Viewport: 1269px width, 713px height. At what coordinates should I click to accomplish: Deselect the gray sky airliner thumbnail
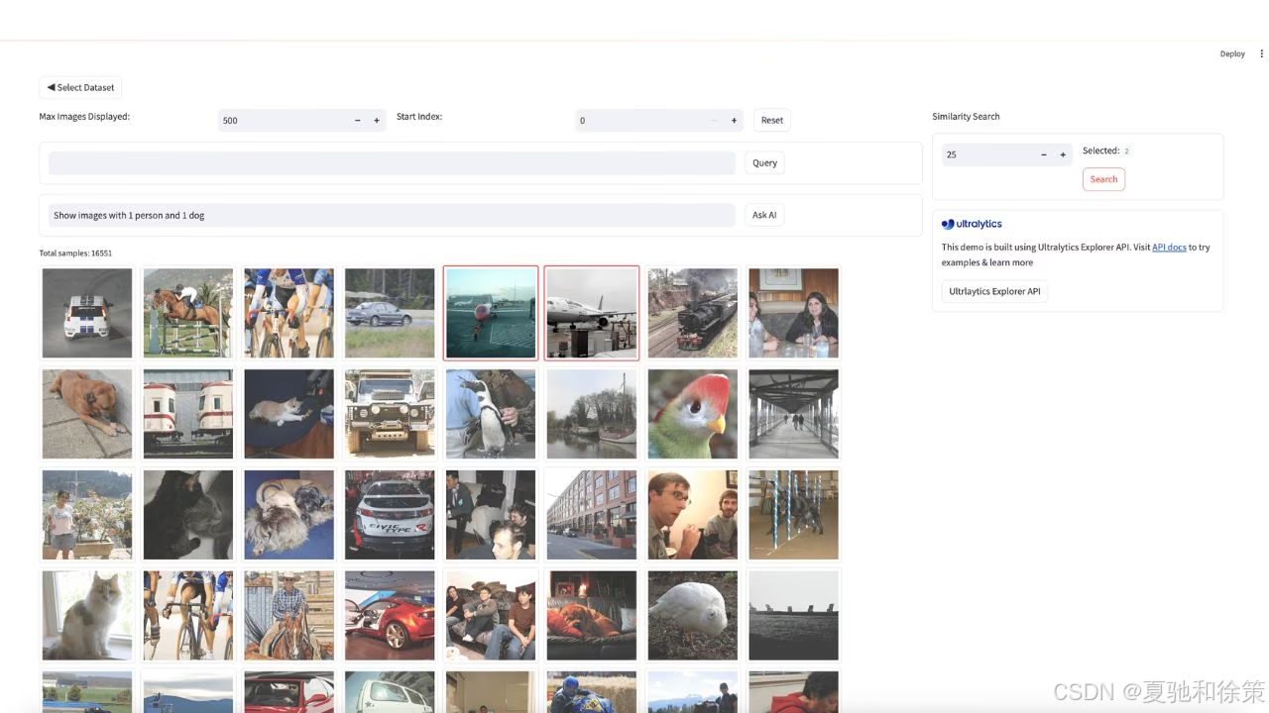(592, 313)
